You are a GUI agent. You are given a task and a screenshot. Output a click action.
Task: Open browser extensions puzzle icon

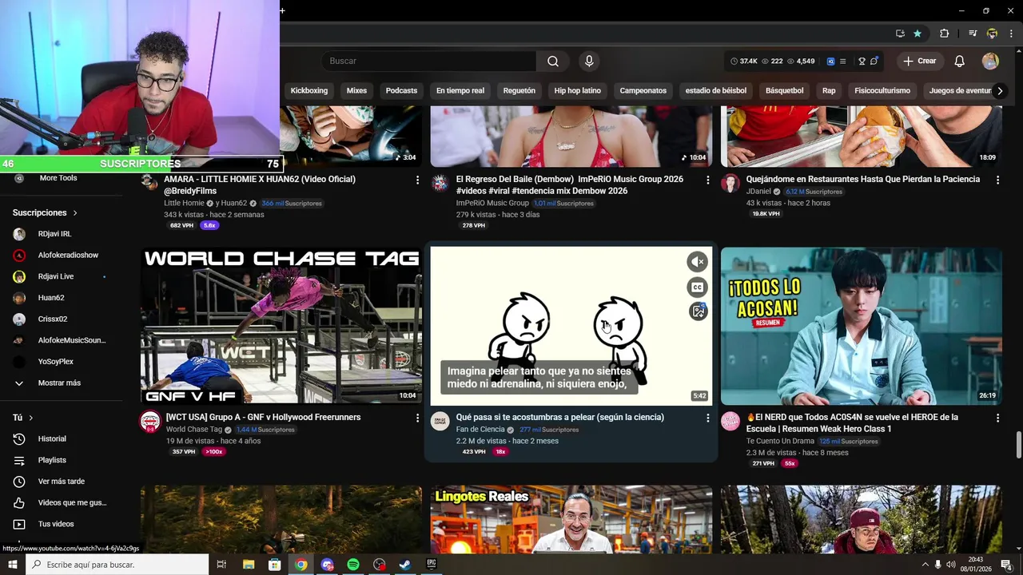(944, 34)
